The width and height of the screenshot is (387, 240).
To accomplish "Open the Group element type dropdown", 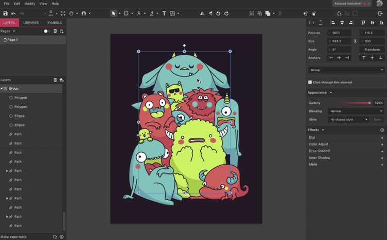I will point(346,70).
